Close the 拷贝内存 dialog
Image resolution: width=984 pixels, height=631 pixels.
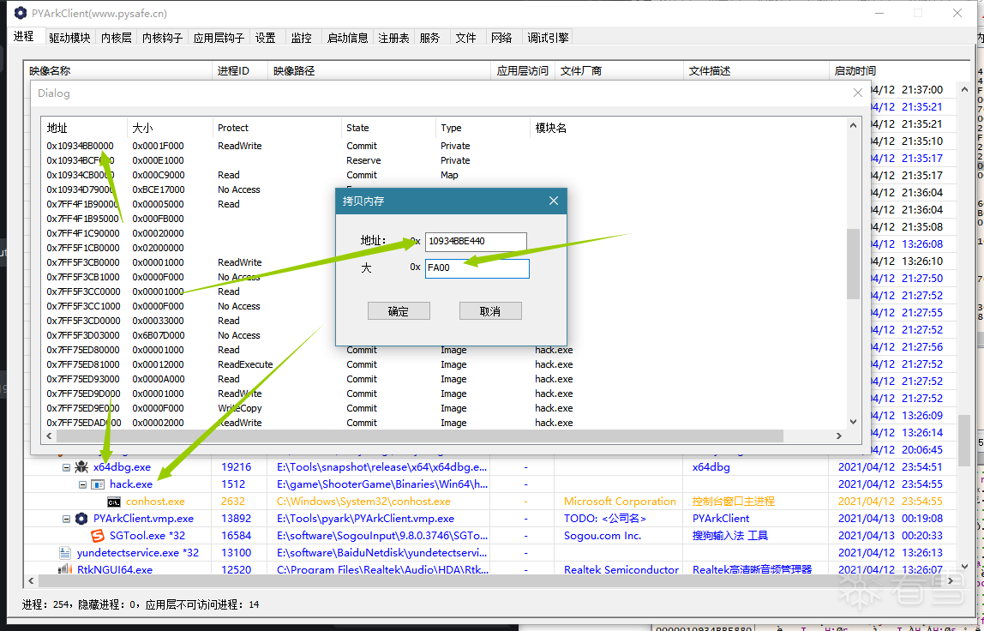pyautogui.click(x=553, y=201)
